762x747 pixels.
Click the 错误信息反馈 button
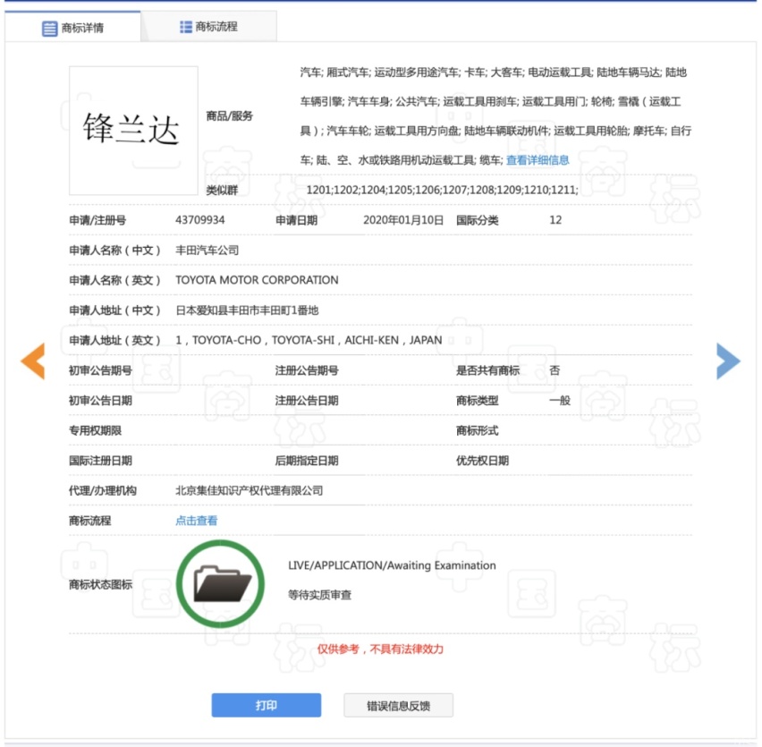(399, 706)
